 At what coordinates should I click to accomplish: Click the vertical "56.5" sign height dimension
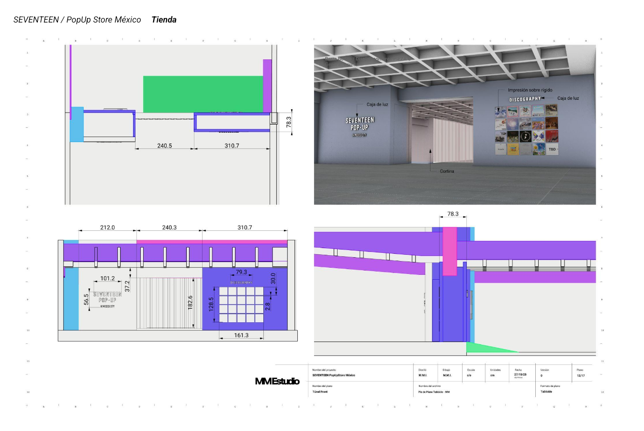coord(87,299)
